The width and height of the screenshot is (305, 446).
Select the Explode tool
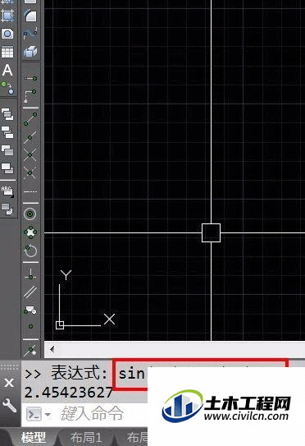(x=30, y=52)
